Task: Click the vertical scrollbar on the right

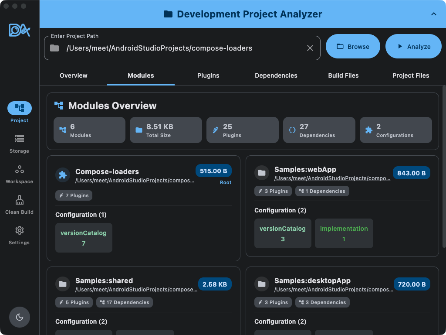Action: (x=444, y=167)
